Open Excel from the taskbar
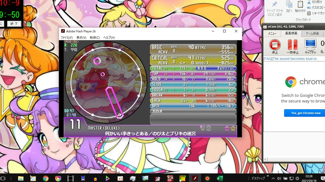Image resolution: width=325 pixels, height=182 pixels. (220, 178)
